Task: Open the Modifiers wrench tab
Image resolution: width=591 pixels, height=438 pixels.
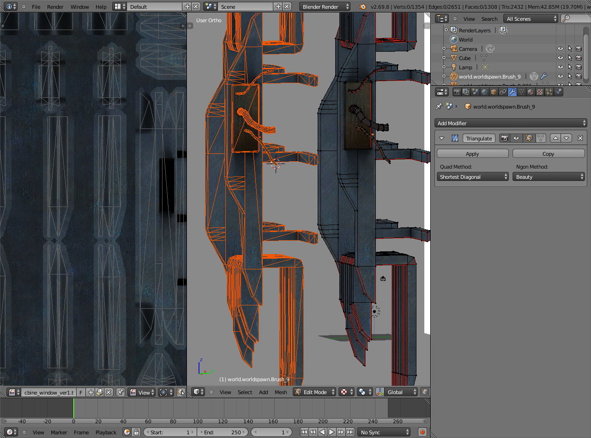Action: click(x=512, y=92)
